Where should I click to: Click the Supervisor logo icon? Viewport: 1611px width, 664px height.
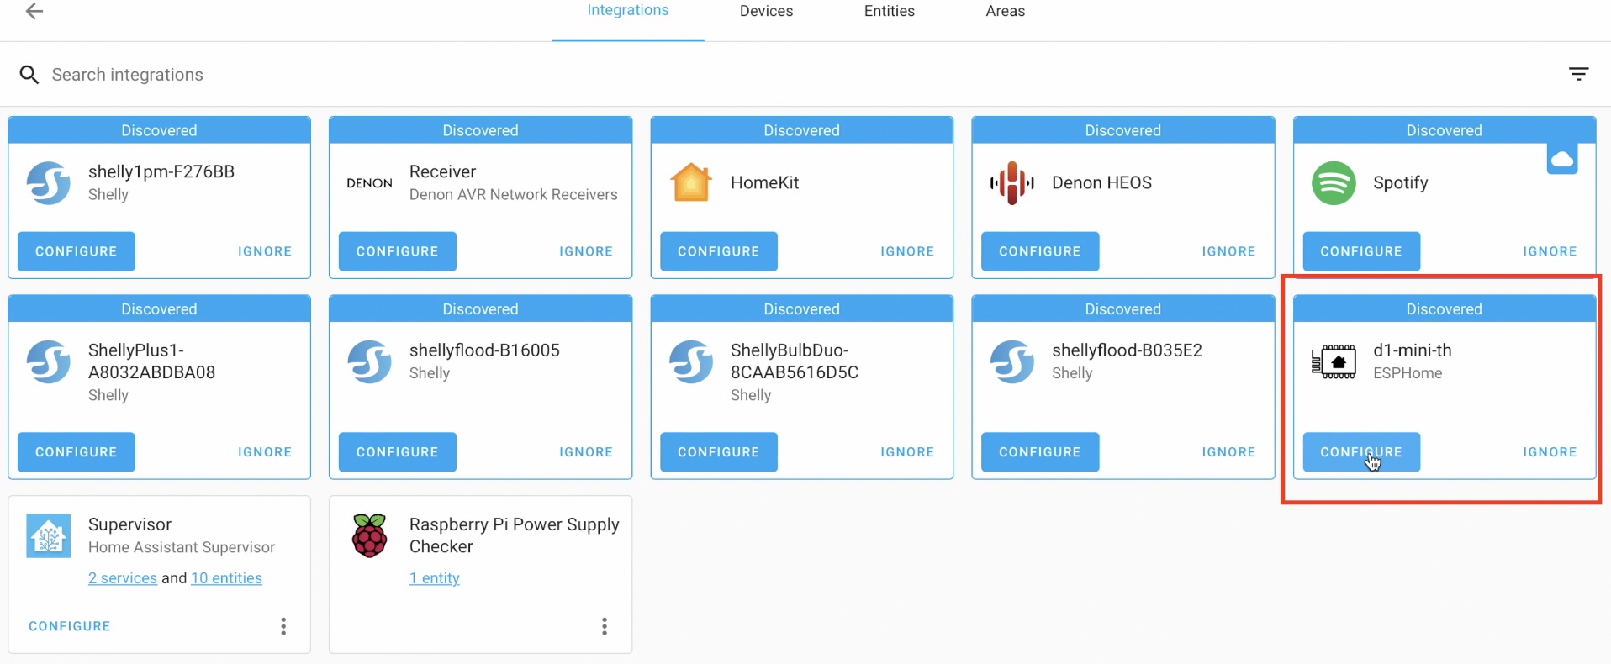pos(49,535)
